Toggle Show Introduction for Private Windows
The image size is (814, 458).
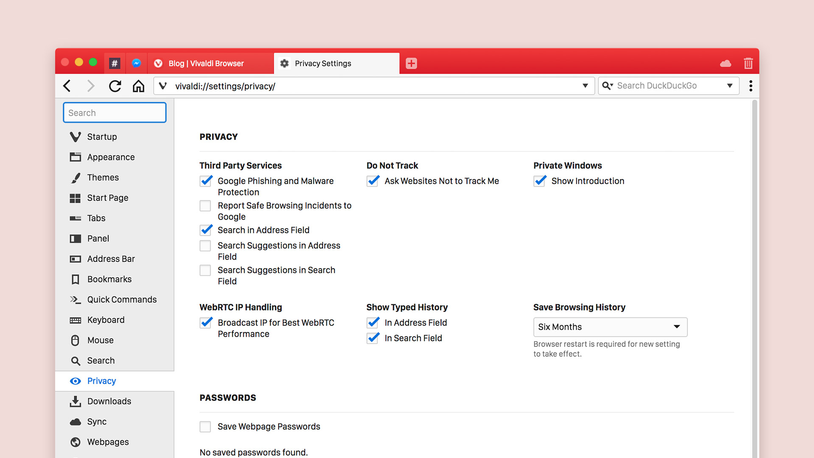(x=540, y=181)
